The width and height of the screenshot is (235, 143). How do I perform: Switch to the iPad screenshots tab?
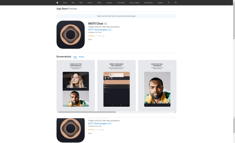coord(75,57)
